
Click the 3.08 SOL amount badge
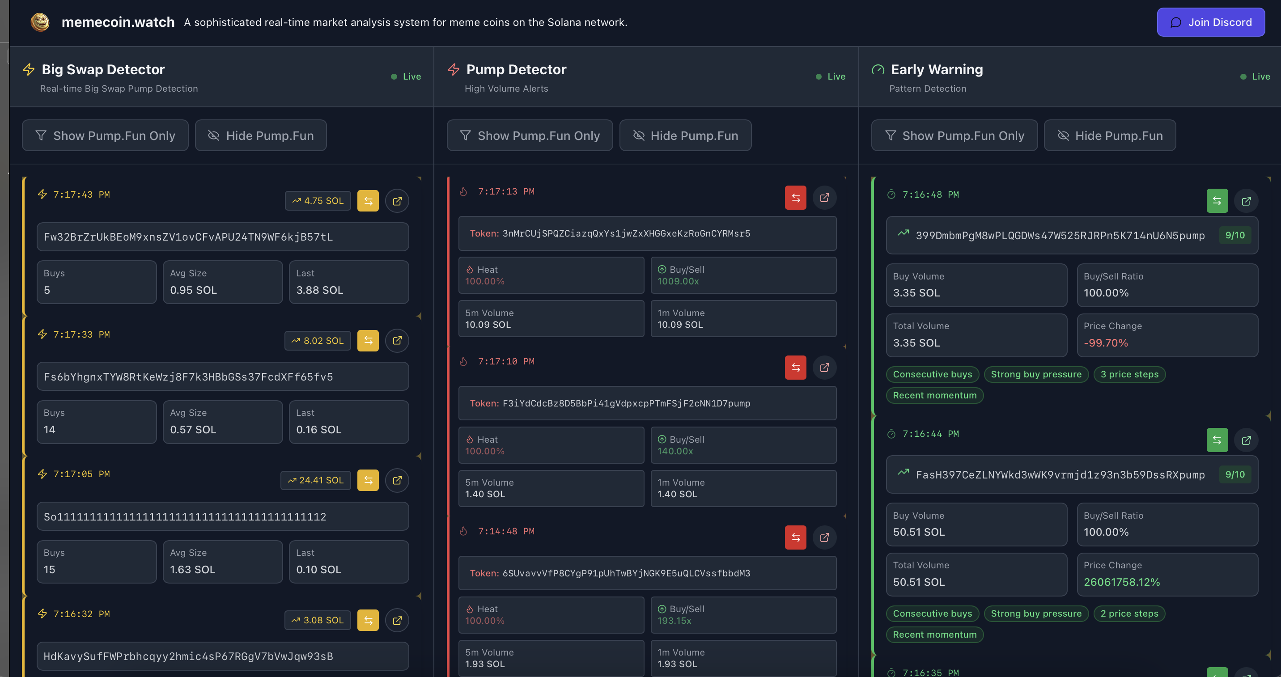click(318, 620)
